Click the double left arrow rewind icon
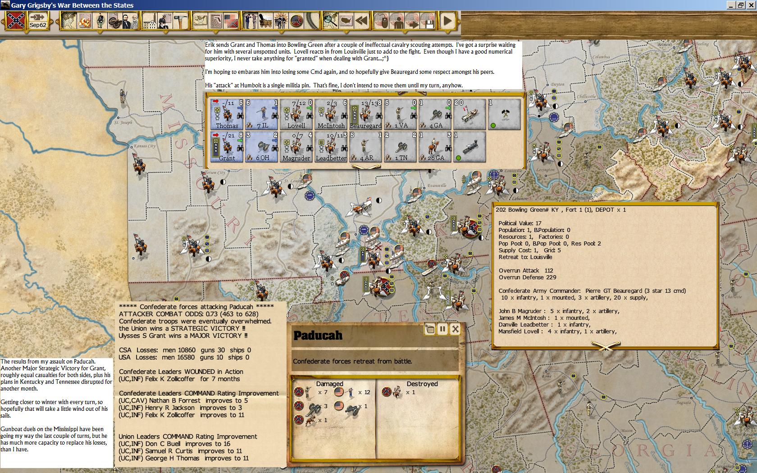This screenshot has width=757, height=473. tap(361, 21)
